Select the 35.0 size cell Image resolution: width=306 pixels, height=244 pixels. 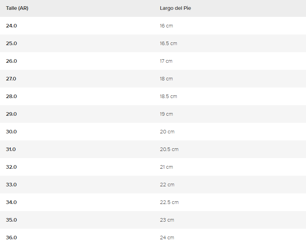point(11,220)
